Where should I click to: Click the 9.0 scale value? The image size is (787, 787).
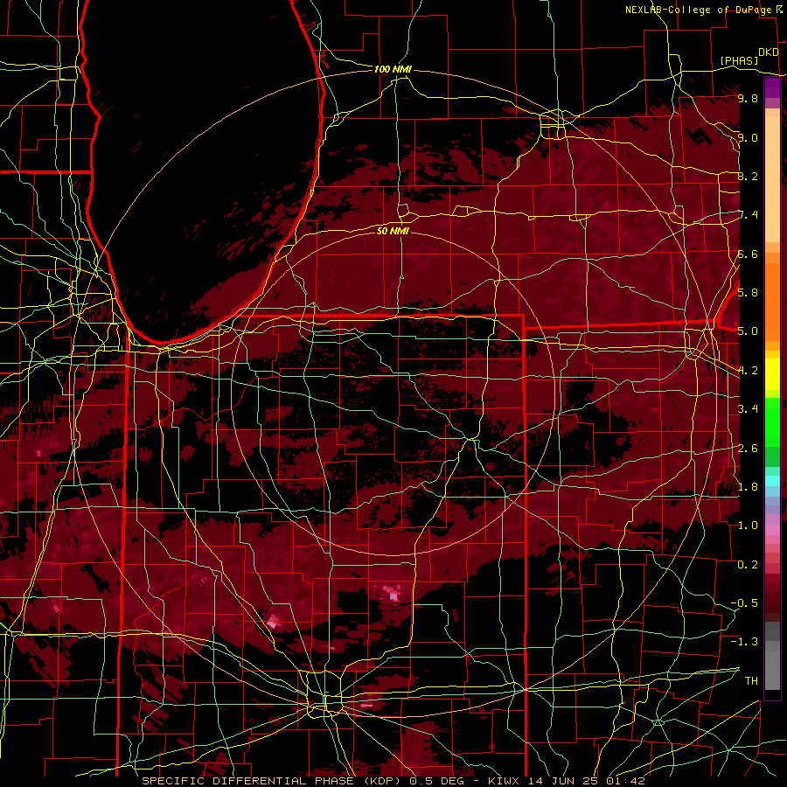click(748, 137)
